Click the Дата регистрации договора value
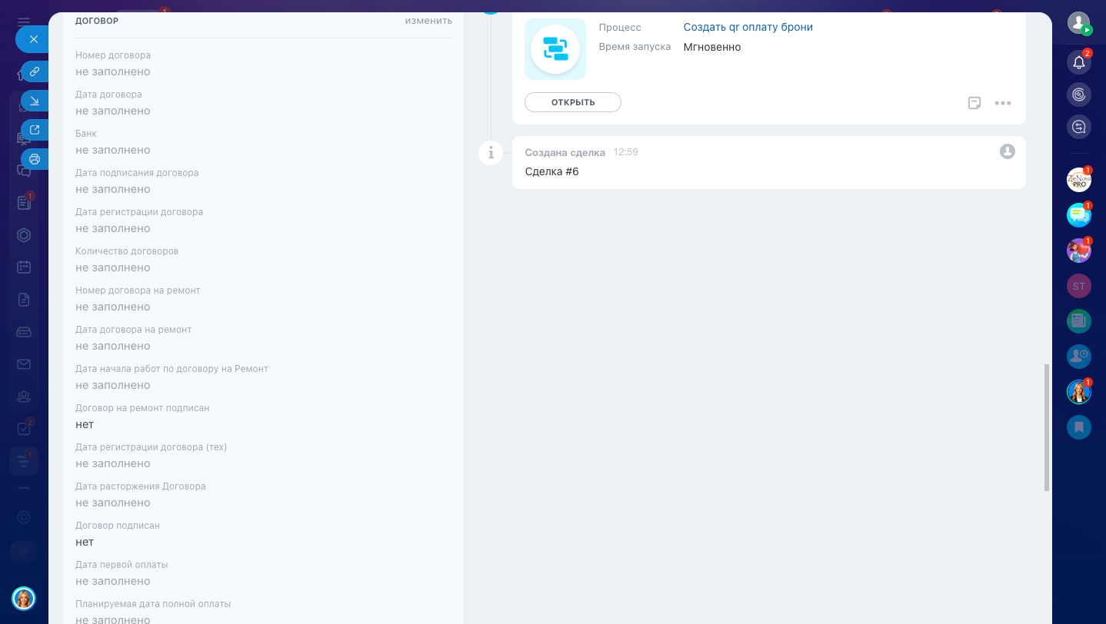This screenshot has height=624, width=1106. [x=113, y=228]
